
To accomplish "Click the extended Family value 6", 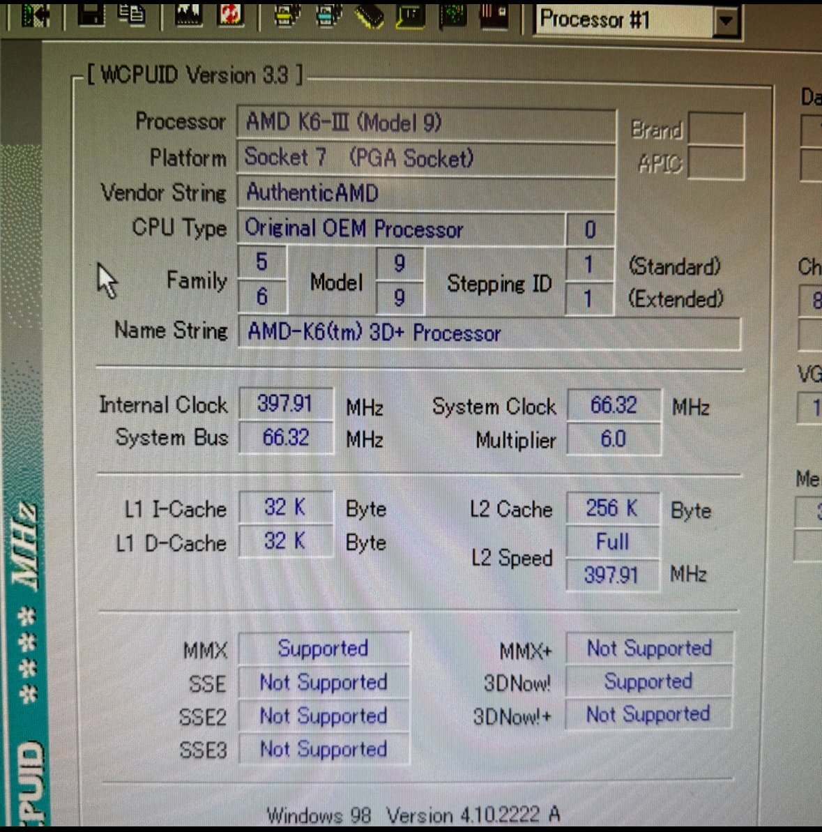I will [262, 296].
